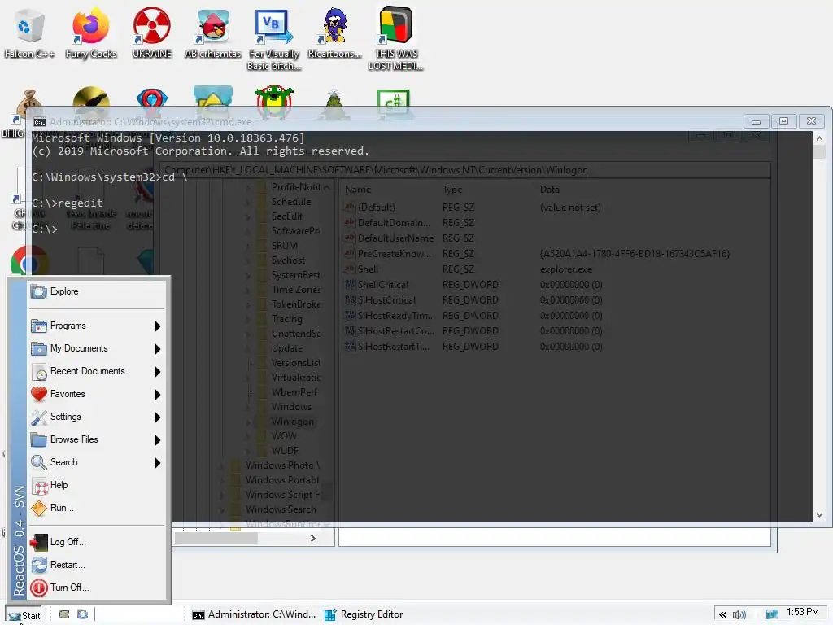
Task: Select the SiHostRestartCo... DWORD value
Action: pyautogui.click(x=396, y=330)
